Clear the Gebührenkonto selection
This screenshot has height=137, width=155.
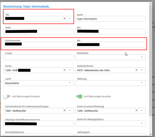136,70
